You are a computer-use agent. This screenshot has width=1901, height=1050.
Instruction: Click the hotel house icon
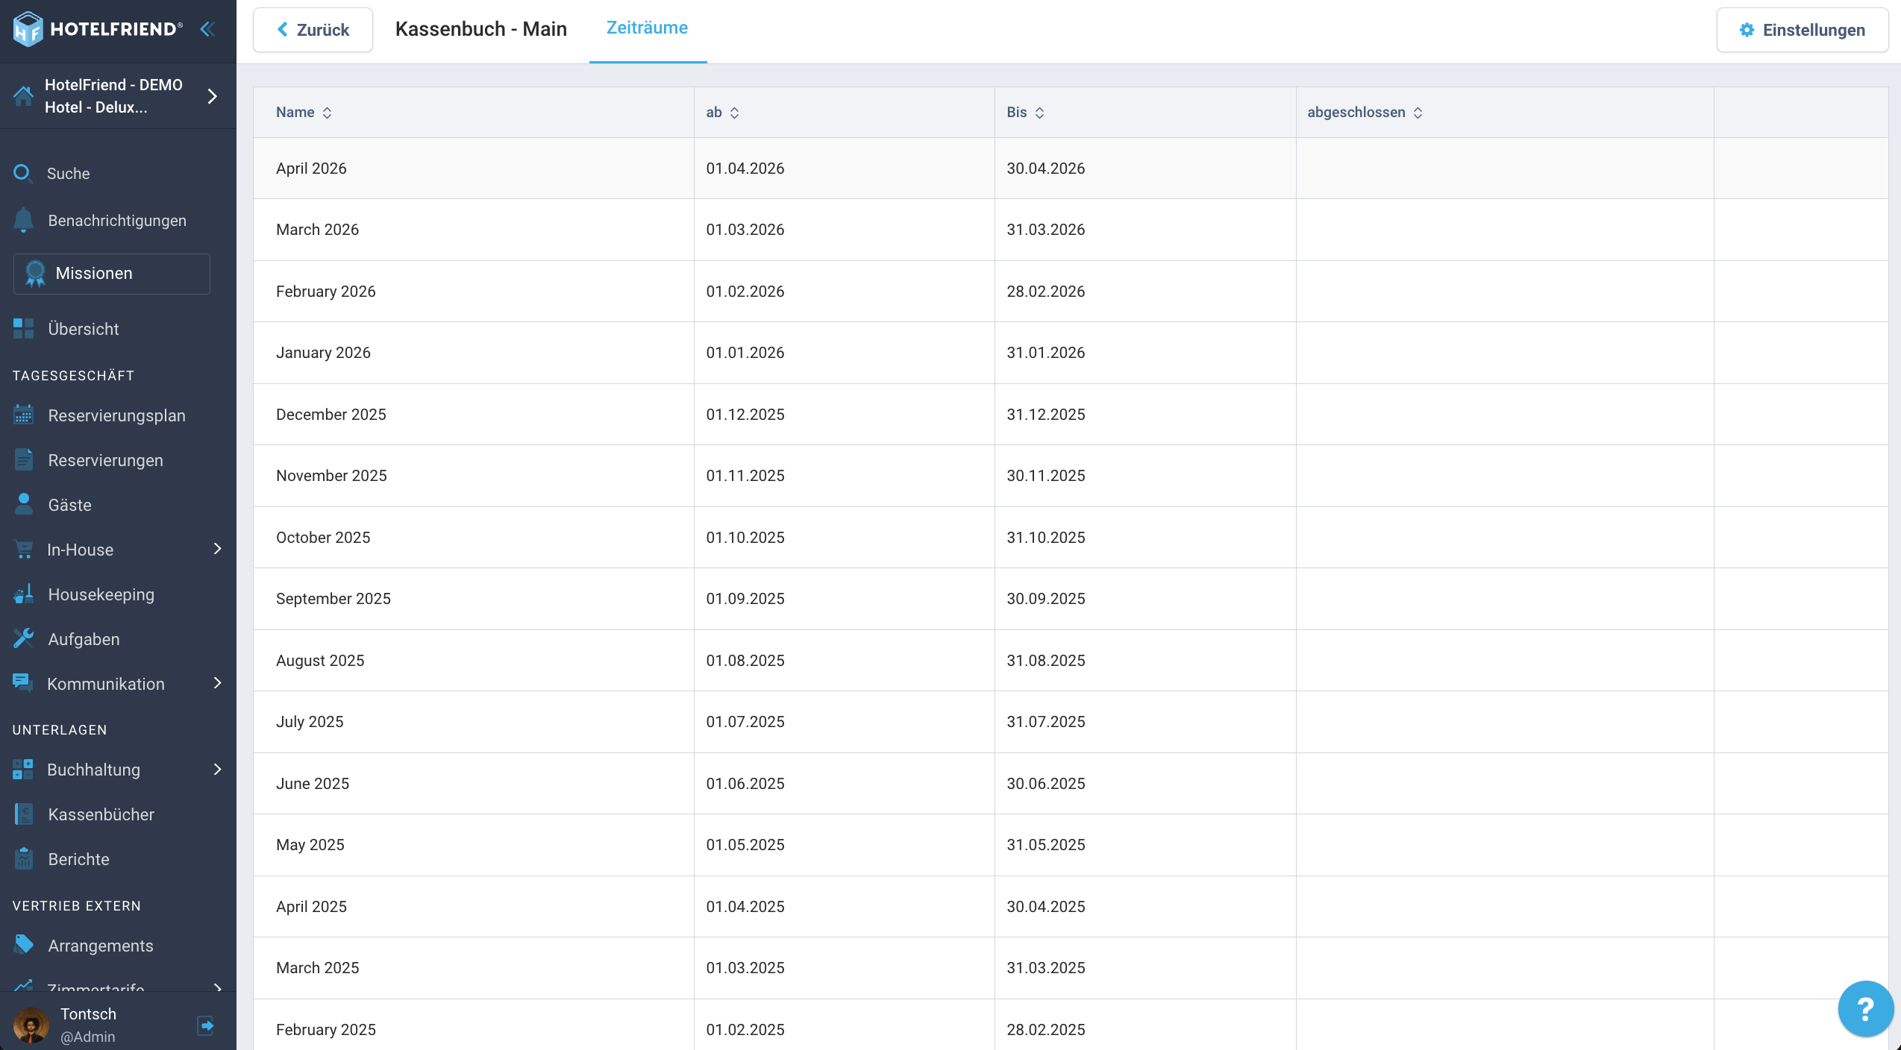pos(23,96)
